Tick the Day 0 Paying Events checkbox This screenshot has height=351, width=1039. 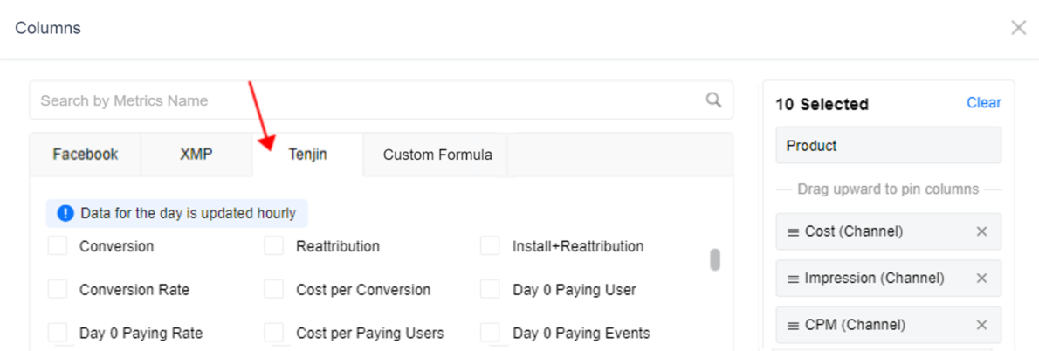click(x=490, y=333)
